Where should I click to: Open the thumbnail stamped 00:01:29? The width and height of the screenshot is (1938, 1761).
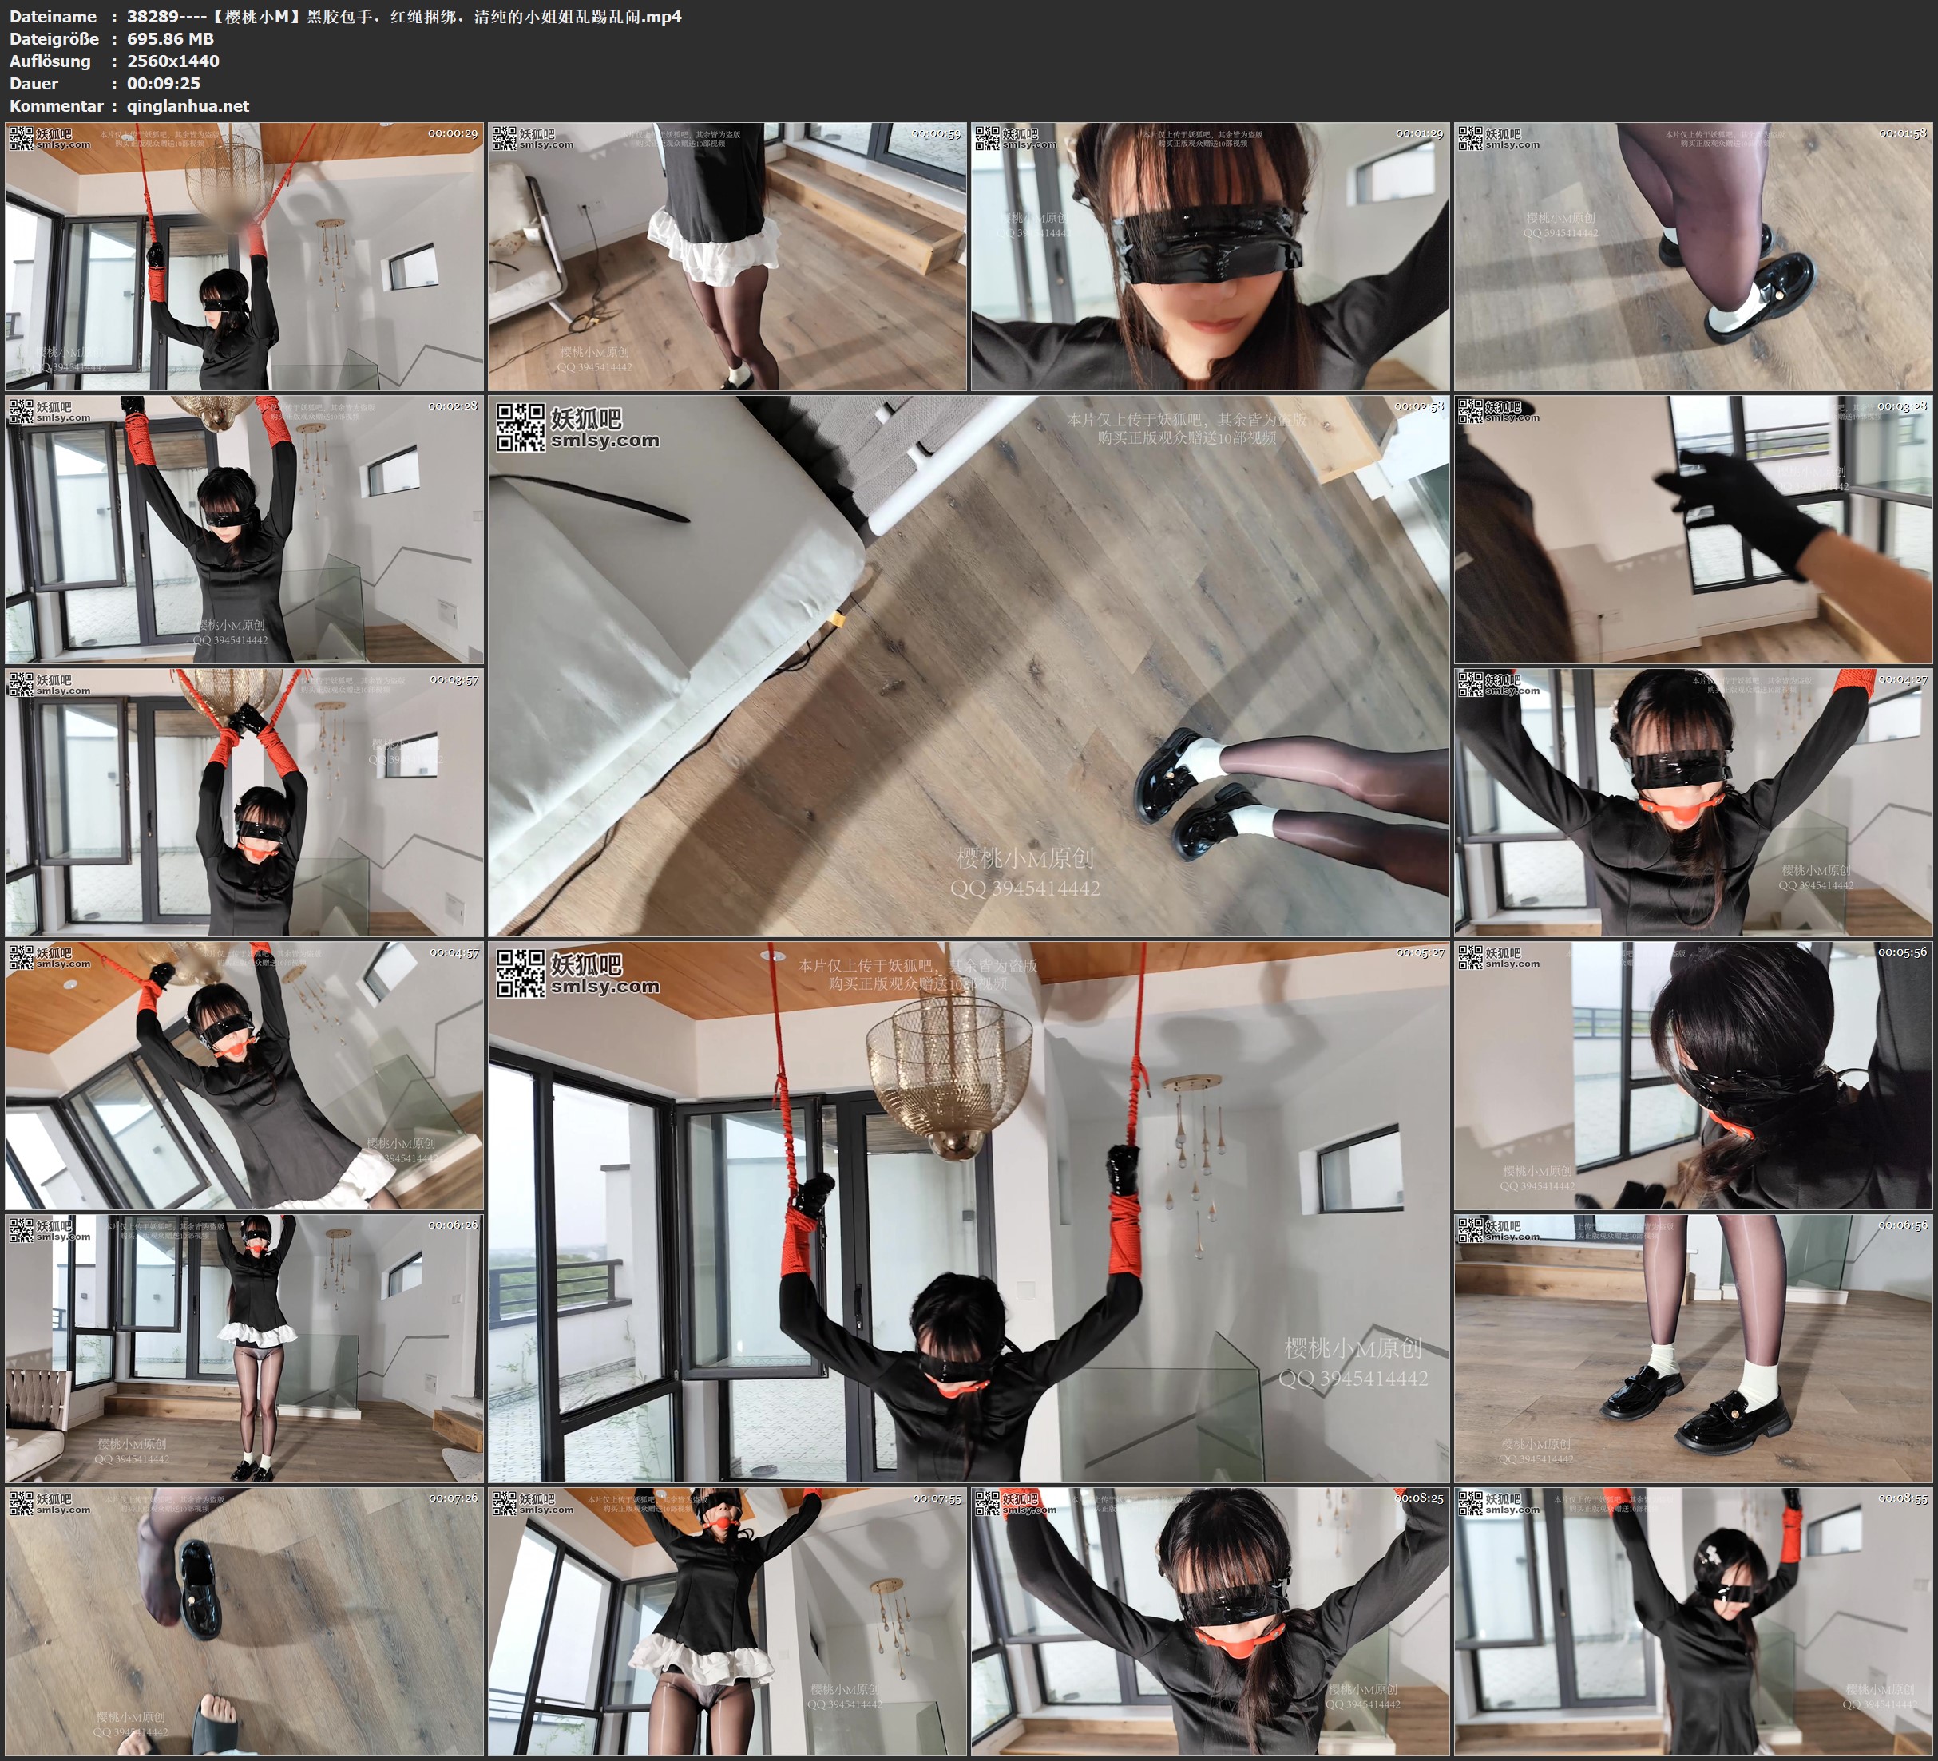pos(1209,258)
